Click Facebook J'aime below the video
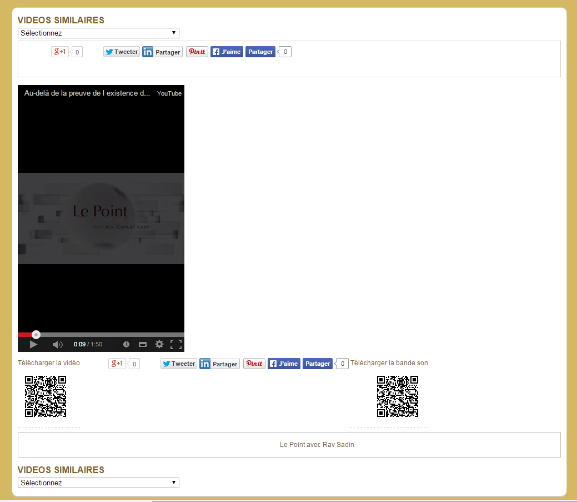577x502 pixels. coord(284,364)
